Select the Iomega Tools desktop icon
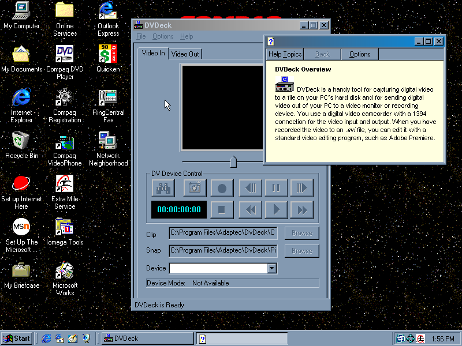This screenshot has height=346, width=462. click(x=65, y=232)
